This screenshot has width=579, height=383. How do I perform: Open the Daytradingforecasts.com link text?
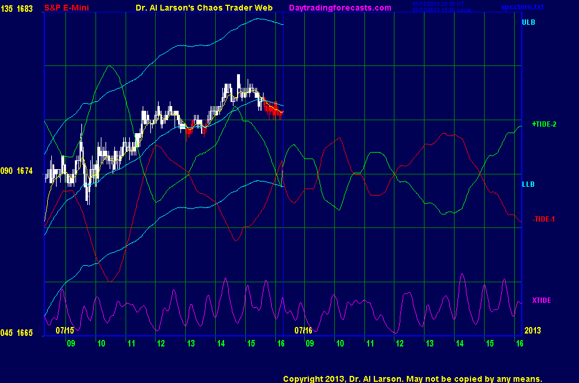click(340, 8)
